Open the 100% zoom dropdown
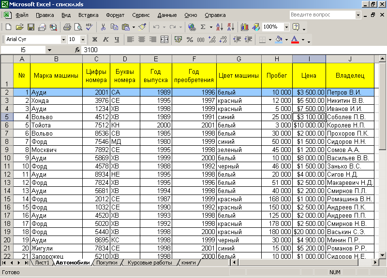387x278 pixels. [286, 27]
